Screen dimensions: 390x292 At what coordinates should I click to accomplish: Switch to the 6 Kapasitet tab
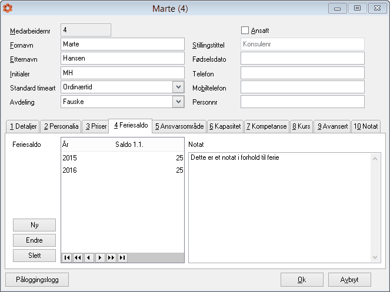coord(225,126)
